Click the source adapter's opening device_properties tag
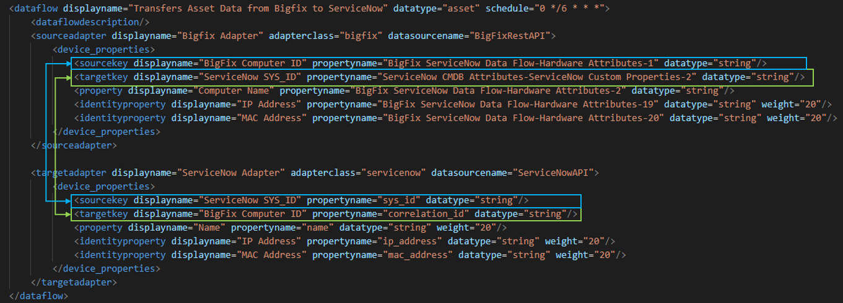The height and width of the screenshot is (303, 843). click(x=104, y=49)
